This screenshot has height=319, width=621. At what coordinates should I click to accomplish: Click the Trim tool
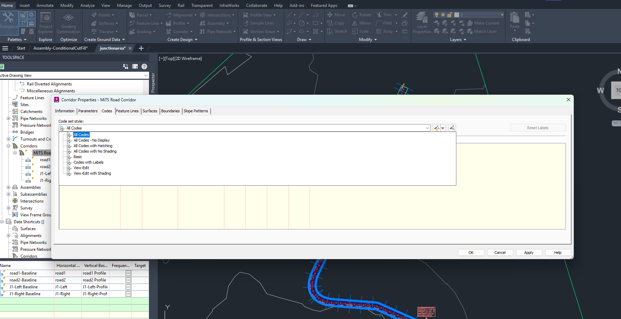click(x=384, y=15)
